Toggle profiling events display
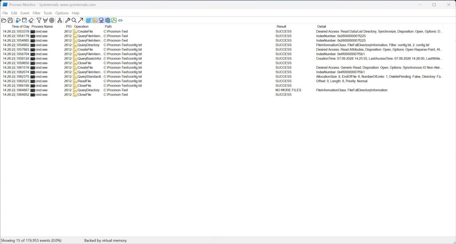This screenshot has height=244, width=456. (x=114, y=20)
